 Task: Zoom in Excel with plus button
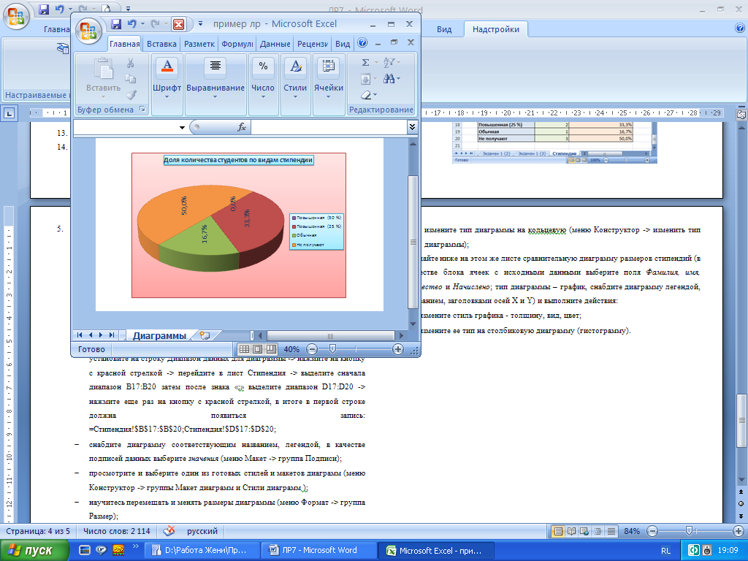pyautogui.click(x=398, y=349)
